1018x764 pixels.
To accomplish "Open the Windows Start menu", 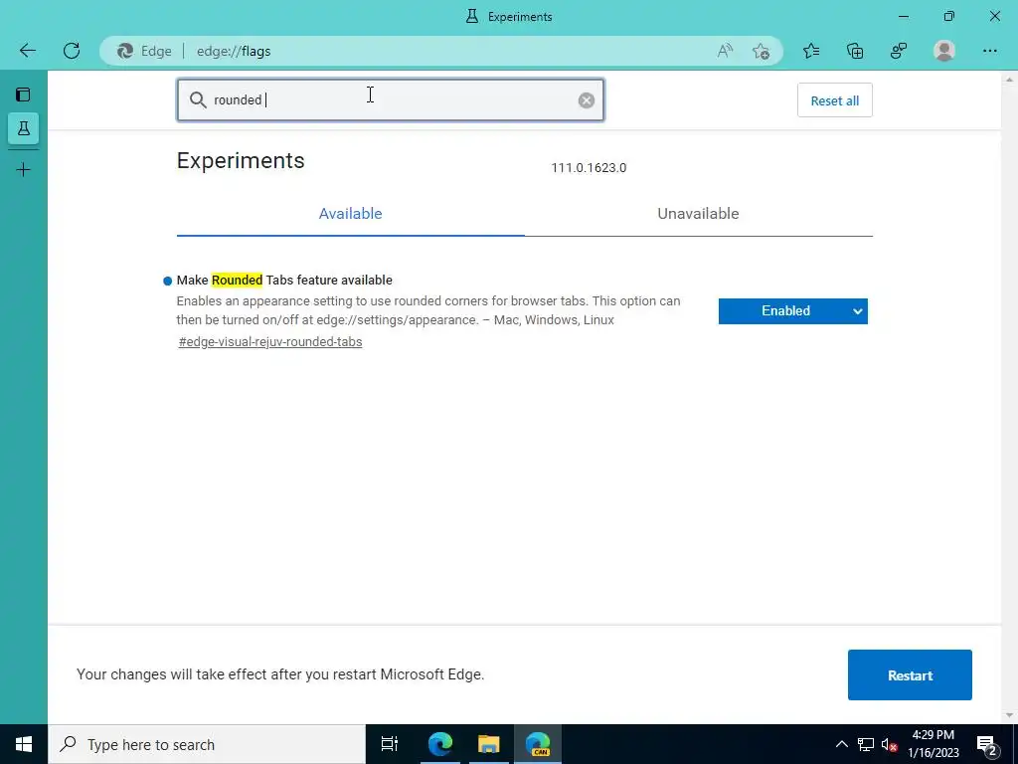I will point(24,744).
